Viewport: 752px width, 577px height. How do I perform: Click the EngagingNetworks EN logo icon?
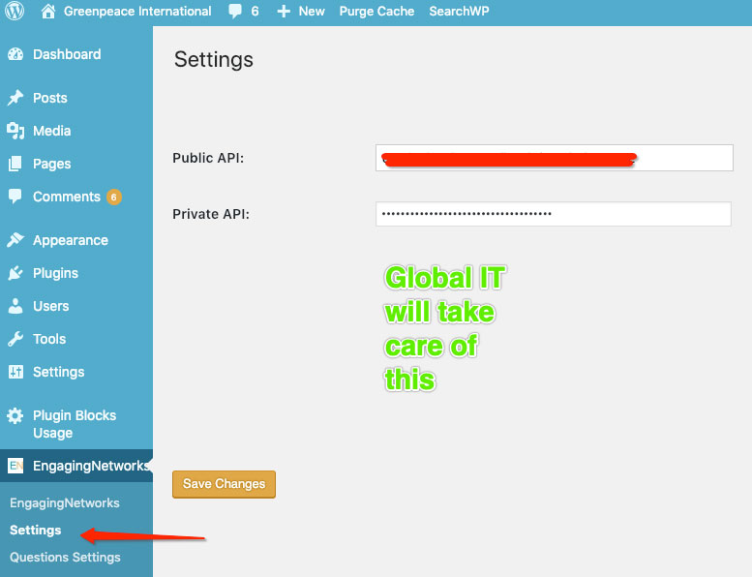(x=15, y=466)
